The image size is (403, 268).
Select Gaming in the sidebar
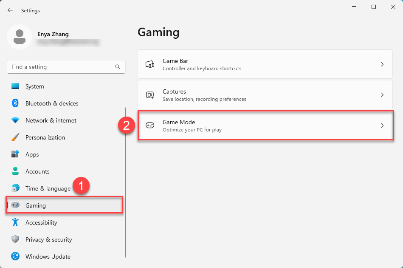click(36, 205)
